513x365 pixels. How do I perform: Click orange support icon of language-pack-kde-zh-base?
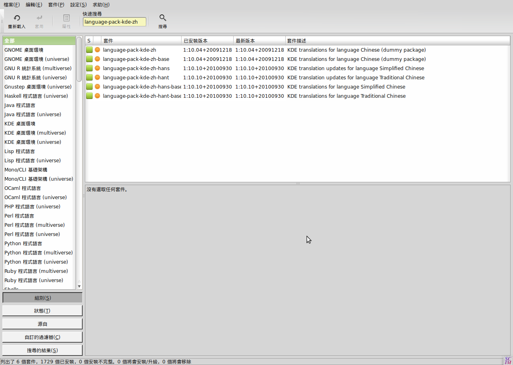97,59
